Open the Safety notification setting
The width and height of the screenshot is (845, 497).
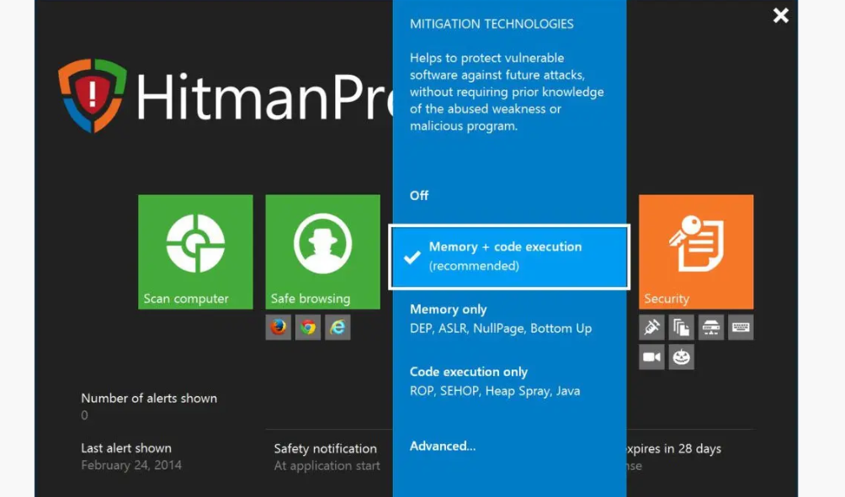326,457
